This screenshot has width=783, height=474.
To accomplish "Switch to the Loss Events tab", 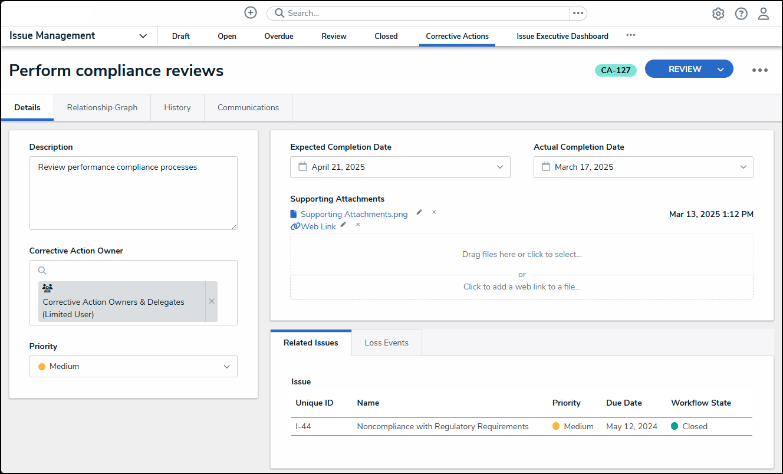I will click(386, 343).
